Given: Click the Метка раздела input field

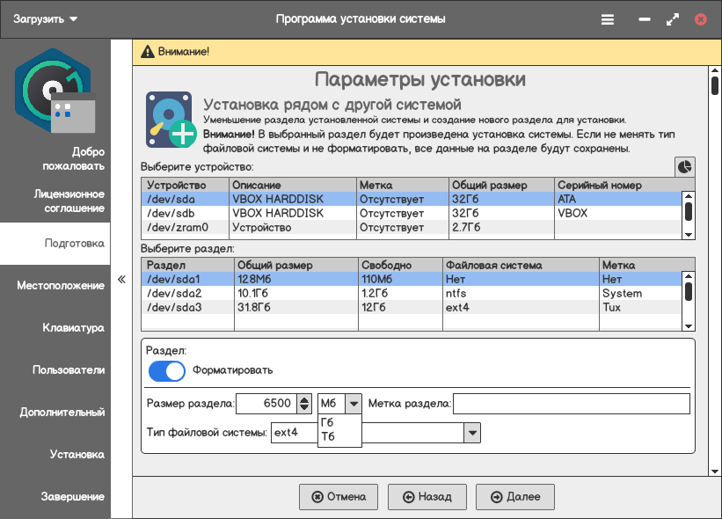Looking at the screenshot, I should click(x=572, y=404).
